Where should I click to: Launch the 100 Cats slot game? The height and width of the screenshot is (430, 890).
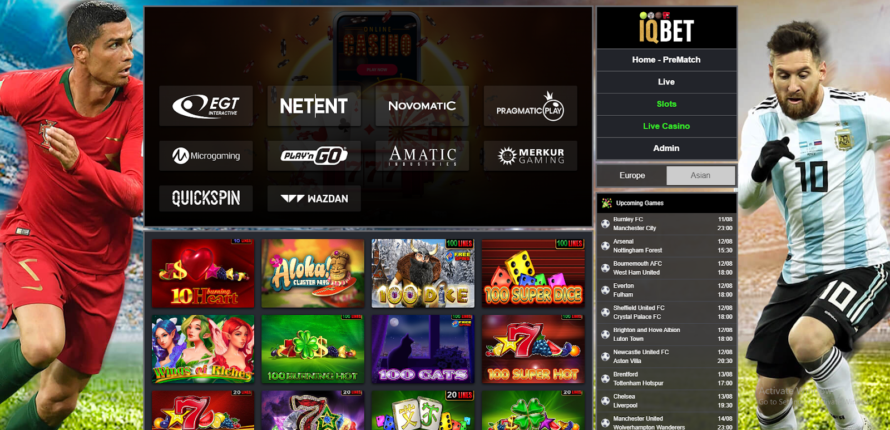423,349
